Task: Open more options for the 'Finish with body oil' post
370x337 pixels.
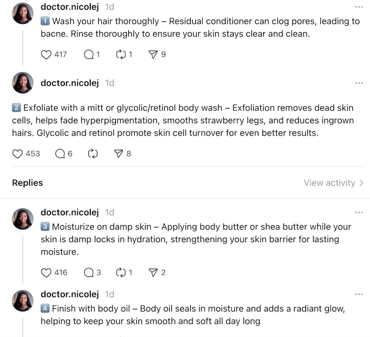Action: pos(359,295)
